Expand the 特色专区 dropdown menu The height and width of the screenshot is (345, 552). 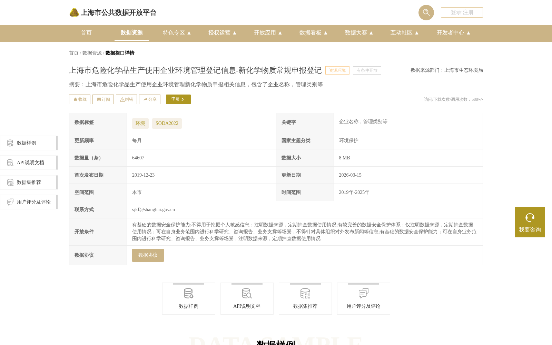(177, 33)
